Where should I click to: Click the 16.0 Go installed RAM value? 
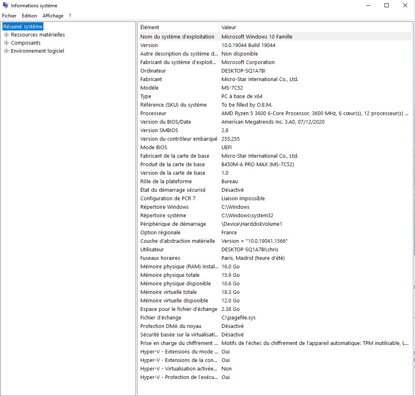pos(230,266)
